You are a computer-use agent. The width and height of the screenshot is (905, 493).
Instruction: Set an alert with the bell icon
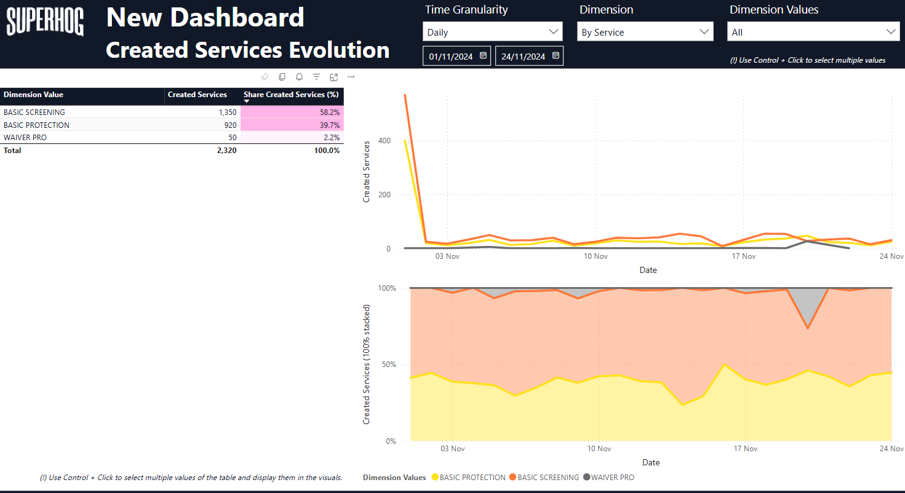tap(299, 77)
